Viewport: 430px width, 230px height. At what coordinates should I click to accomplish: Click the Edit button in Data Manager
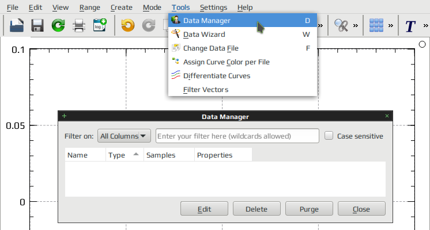204,209
